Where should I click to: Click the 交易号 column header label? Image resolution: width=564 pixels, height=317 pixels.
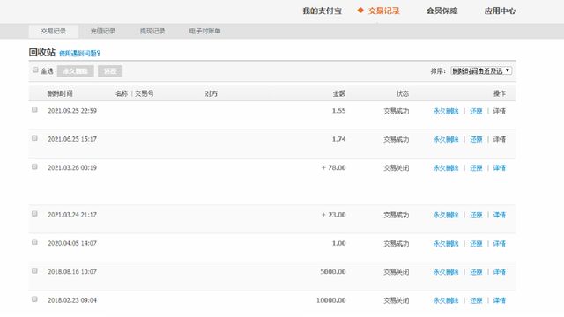145,94
